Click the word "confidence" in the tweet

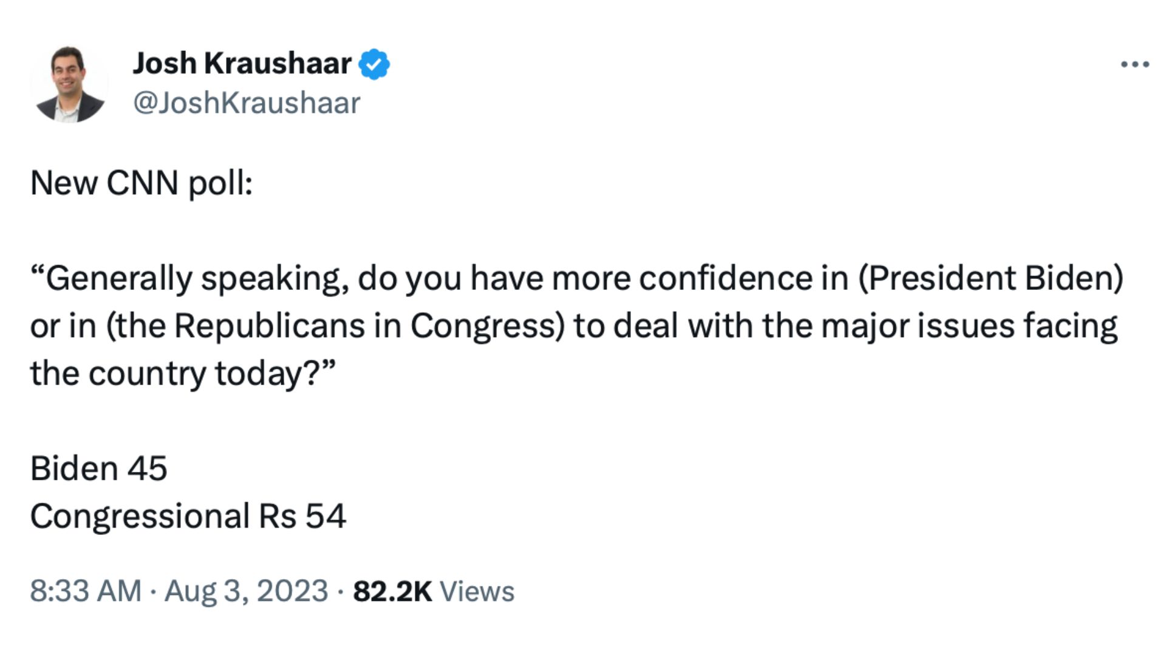point(725,278)
